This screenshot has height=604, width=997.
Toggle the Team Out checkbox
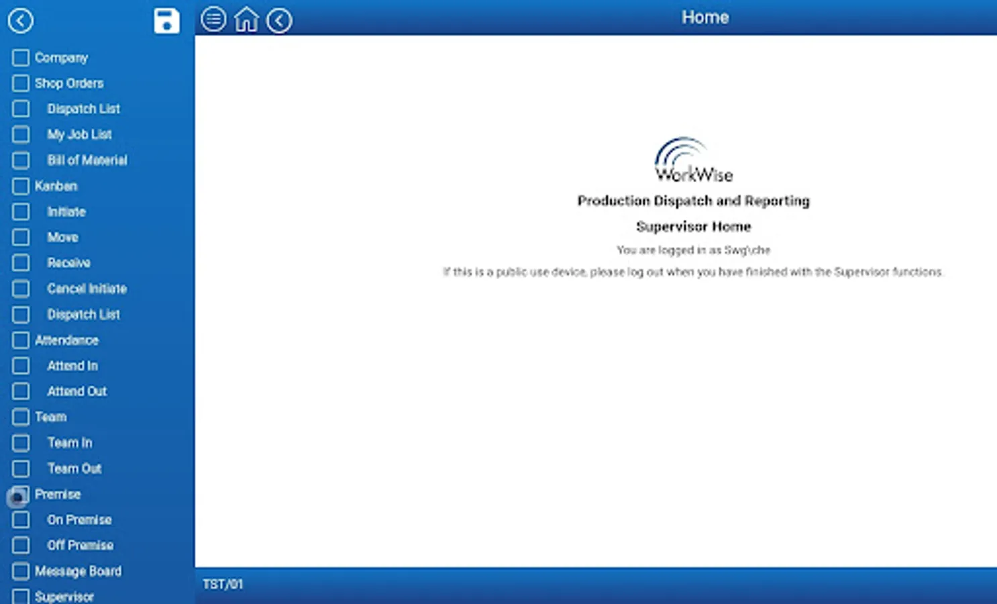21,468
